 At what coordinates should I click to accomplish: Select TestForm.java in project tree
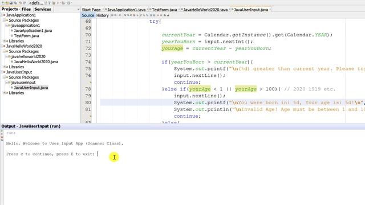tap(26, 36)
